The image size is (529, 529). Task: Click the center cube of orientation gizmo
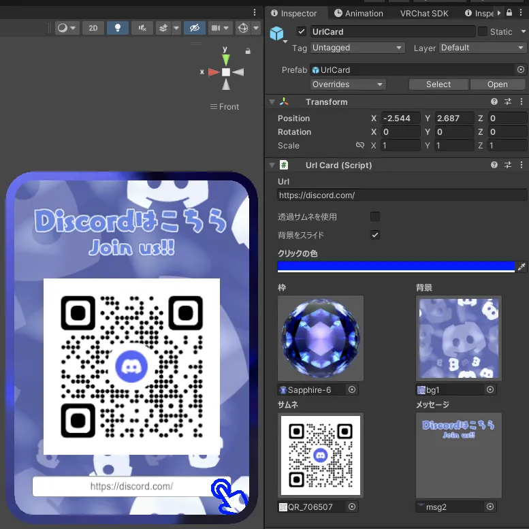(x=226, y=72)
